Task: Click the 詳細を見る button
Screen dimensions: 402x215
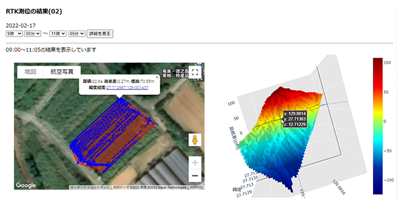Action: [100, 34]
